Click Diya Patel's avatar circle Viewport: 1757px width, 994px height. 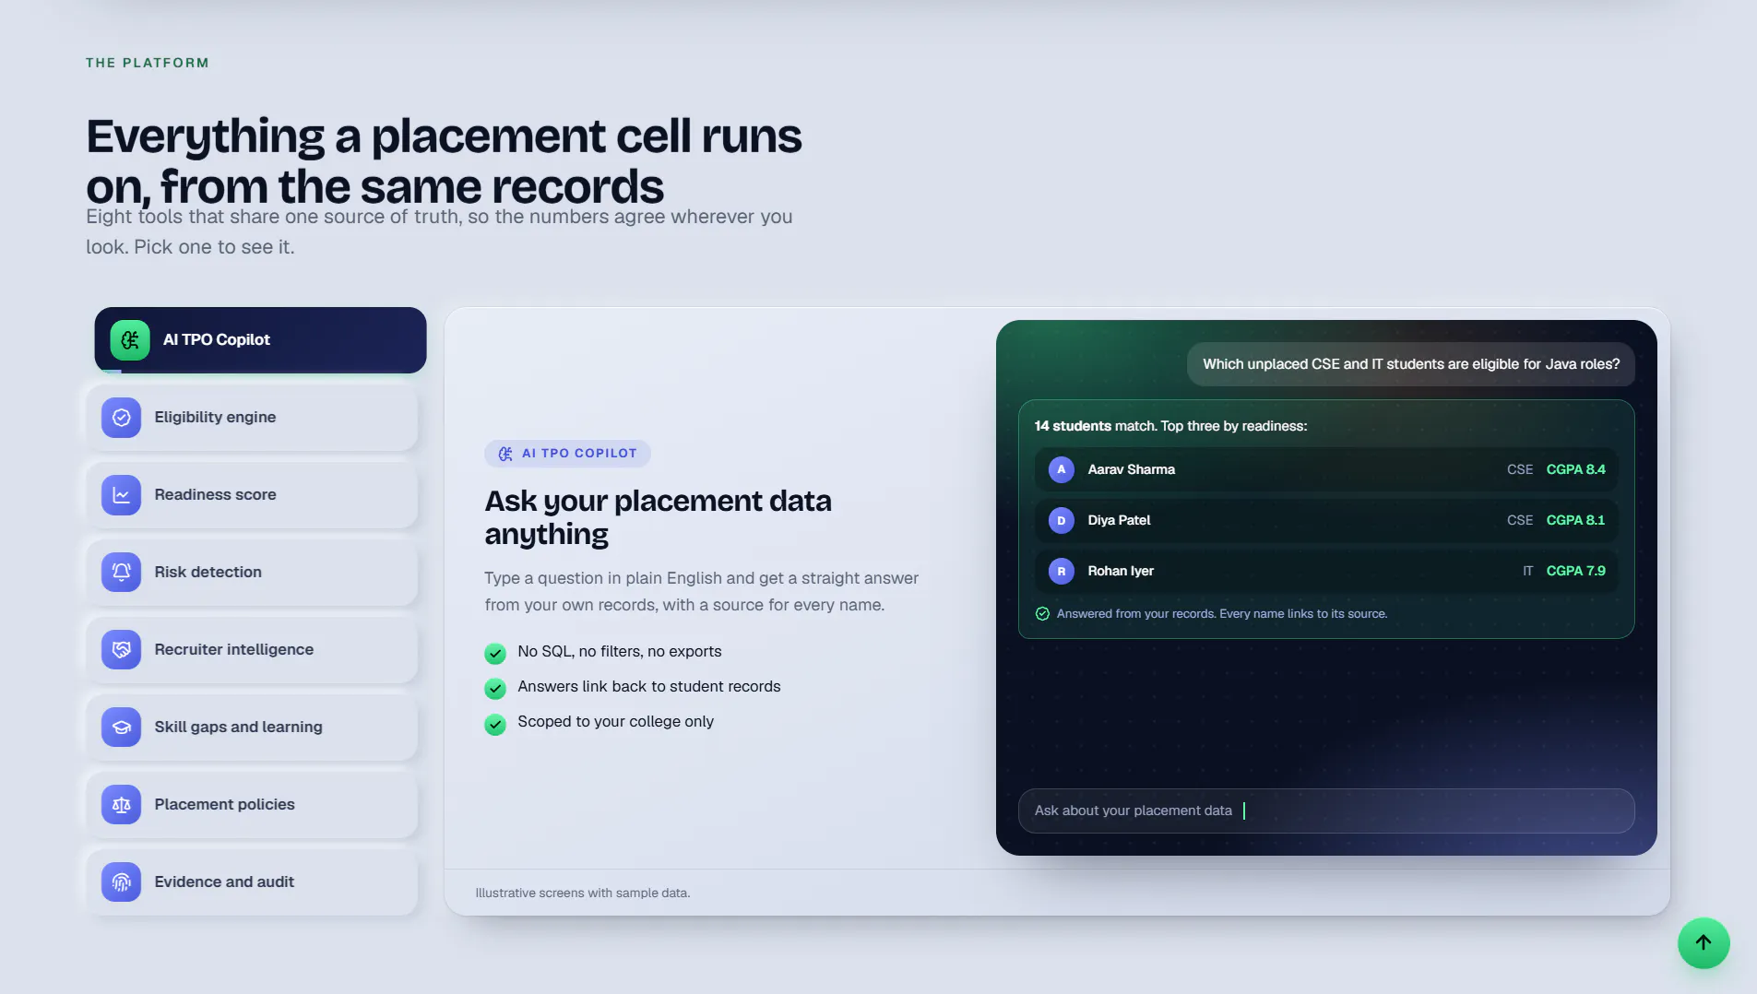pos(1061,520)
